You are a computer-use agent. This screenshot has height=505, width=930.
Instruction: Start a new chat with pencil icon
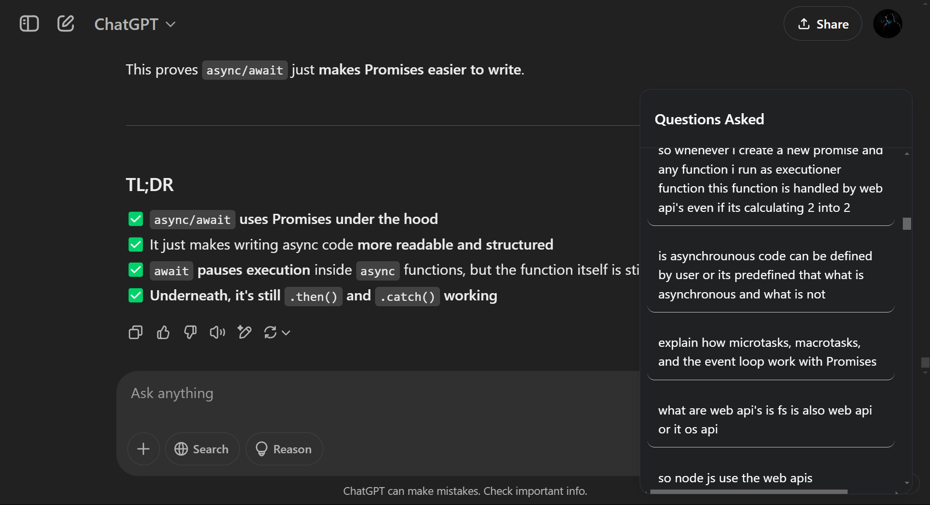click(x=65, y=24)
